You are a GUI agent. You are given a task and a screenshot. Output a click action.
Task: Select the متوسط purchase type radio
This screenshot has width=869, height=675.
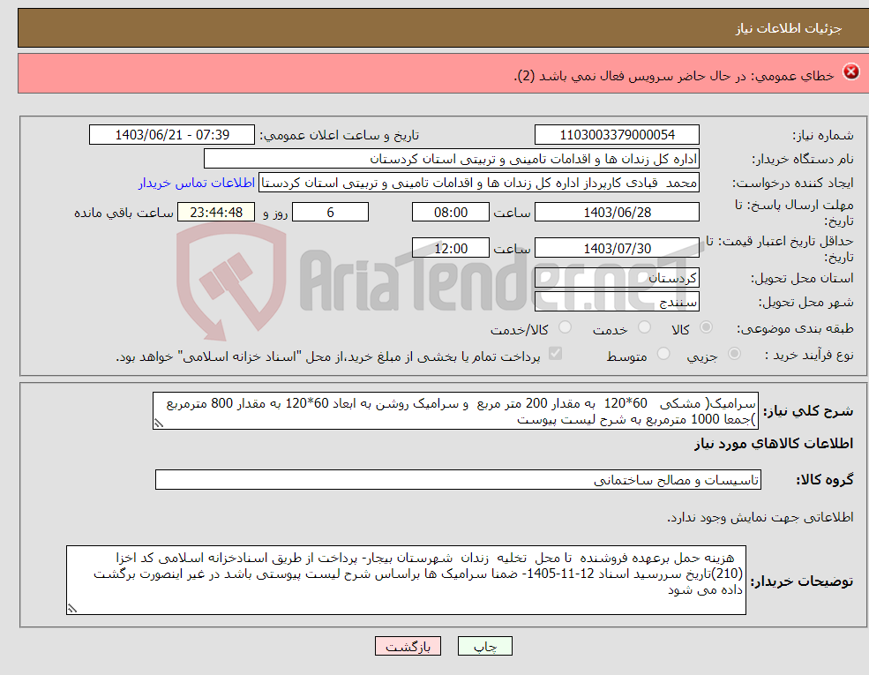point(663,354)
